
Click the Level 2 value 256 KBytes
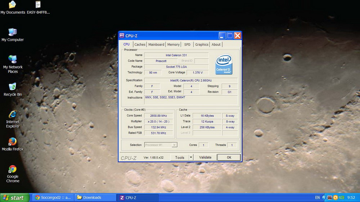207,127
